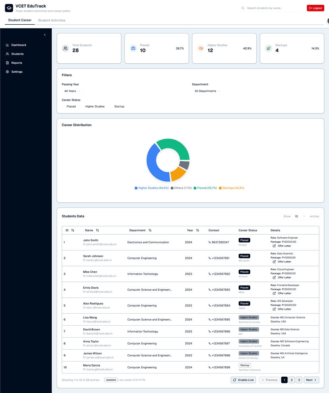Click sort arrows next to Department header

(150, 231)
